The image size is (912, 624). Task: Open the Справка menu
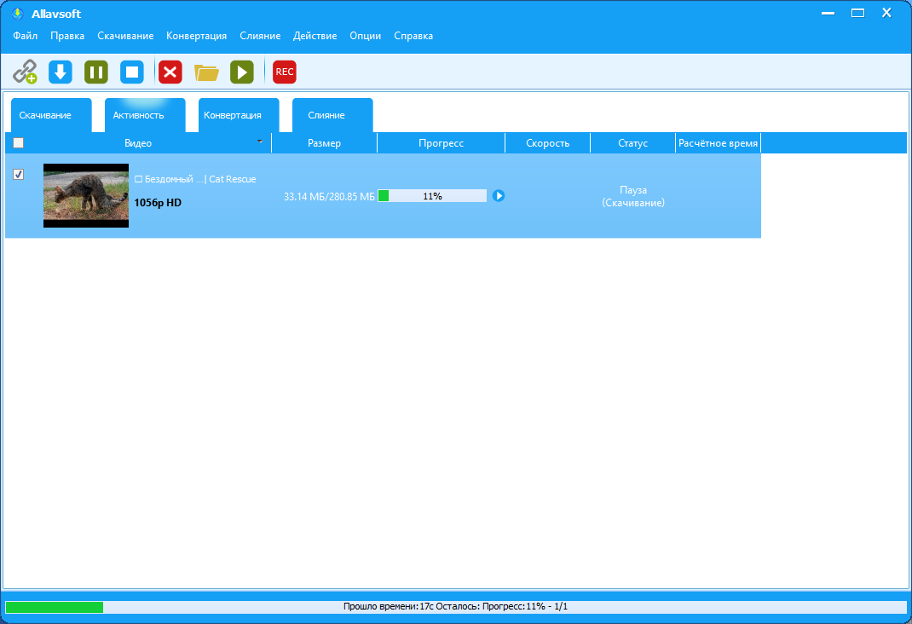pos(413,36)
